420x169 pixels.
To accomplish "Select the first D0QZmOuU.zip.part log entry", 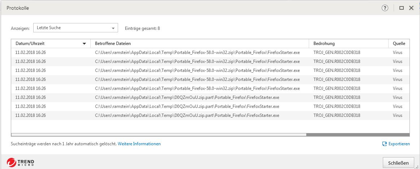I will pyautogui.click(x=187, y=97).
